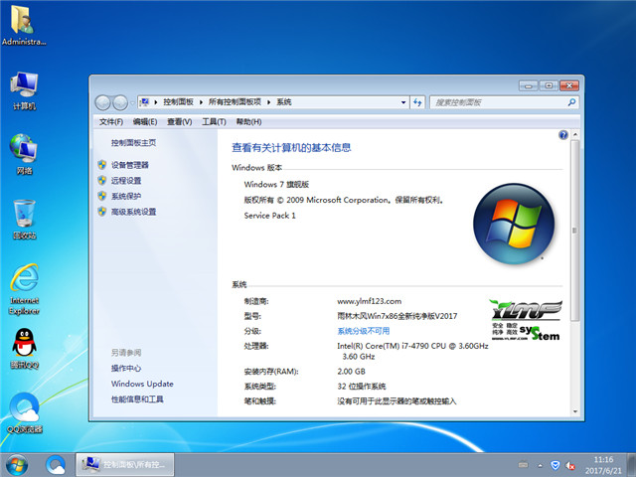636x477 pixels.
Task: Open the 编辑(E) menu
Action: tap(145, 121)
